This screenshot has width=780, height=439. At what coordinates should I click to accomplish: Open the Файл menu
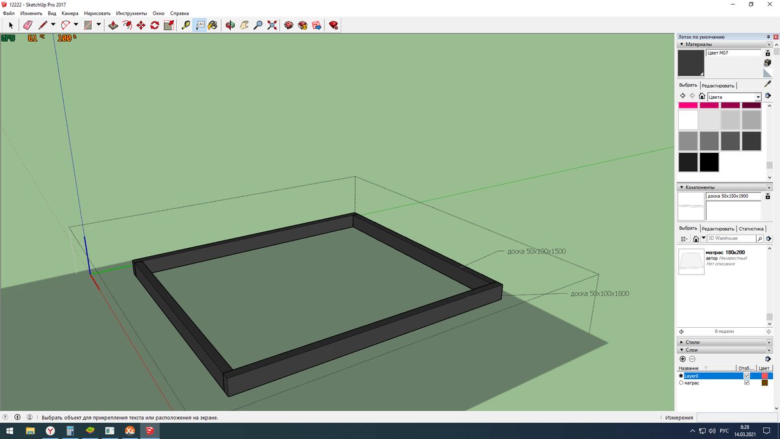(x=8, y=13)
